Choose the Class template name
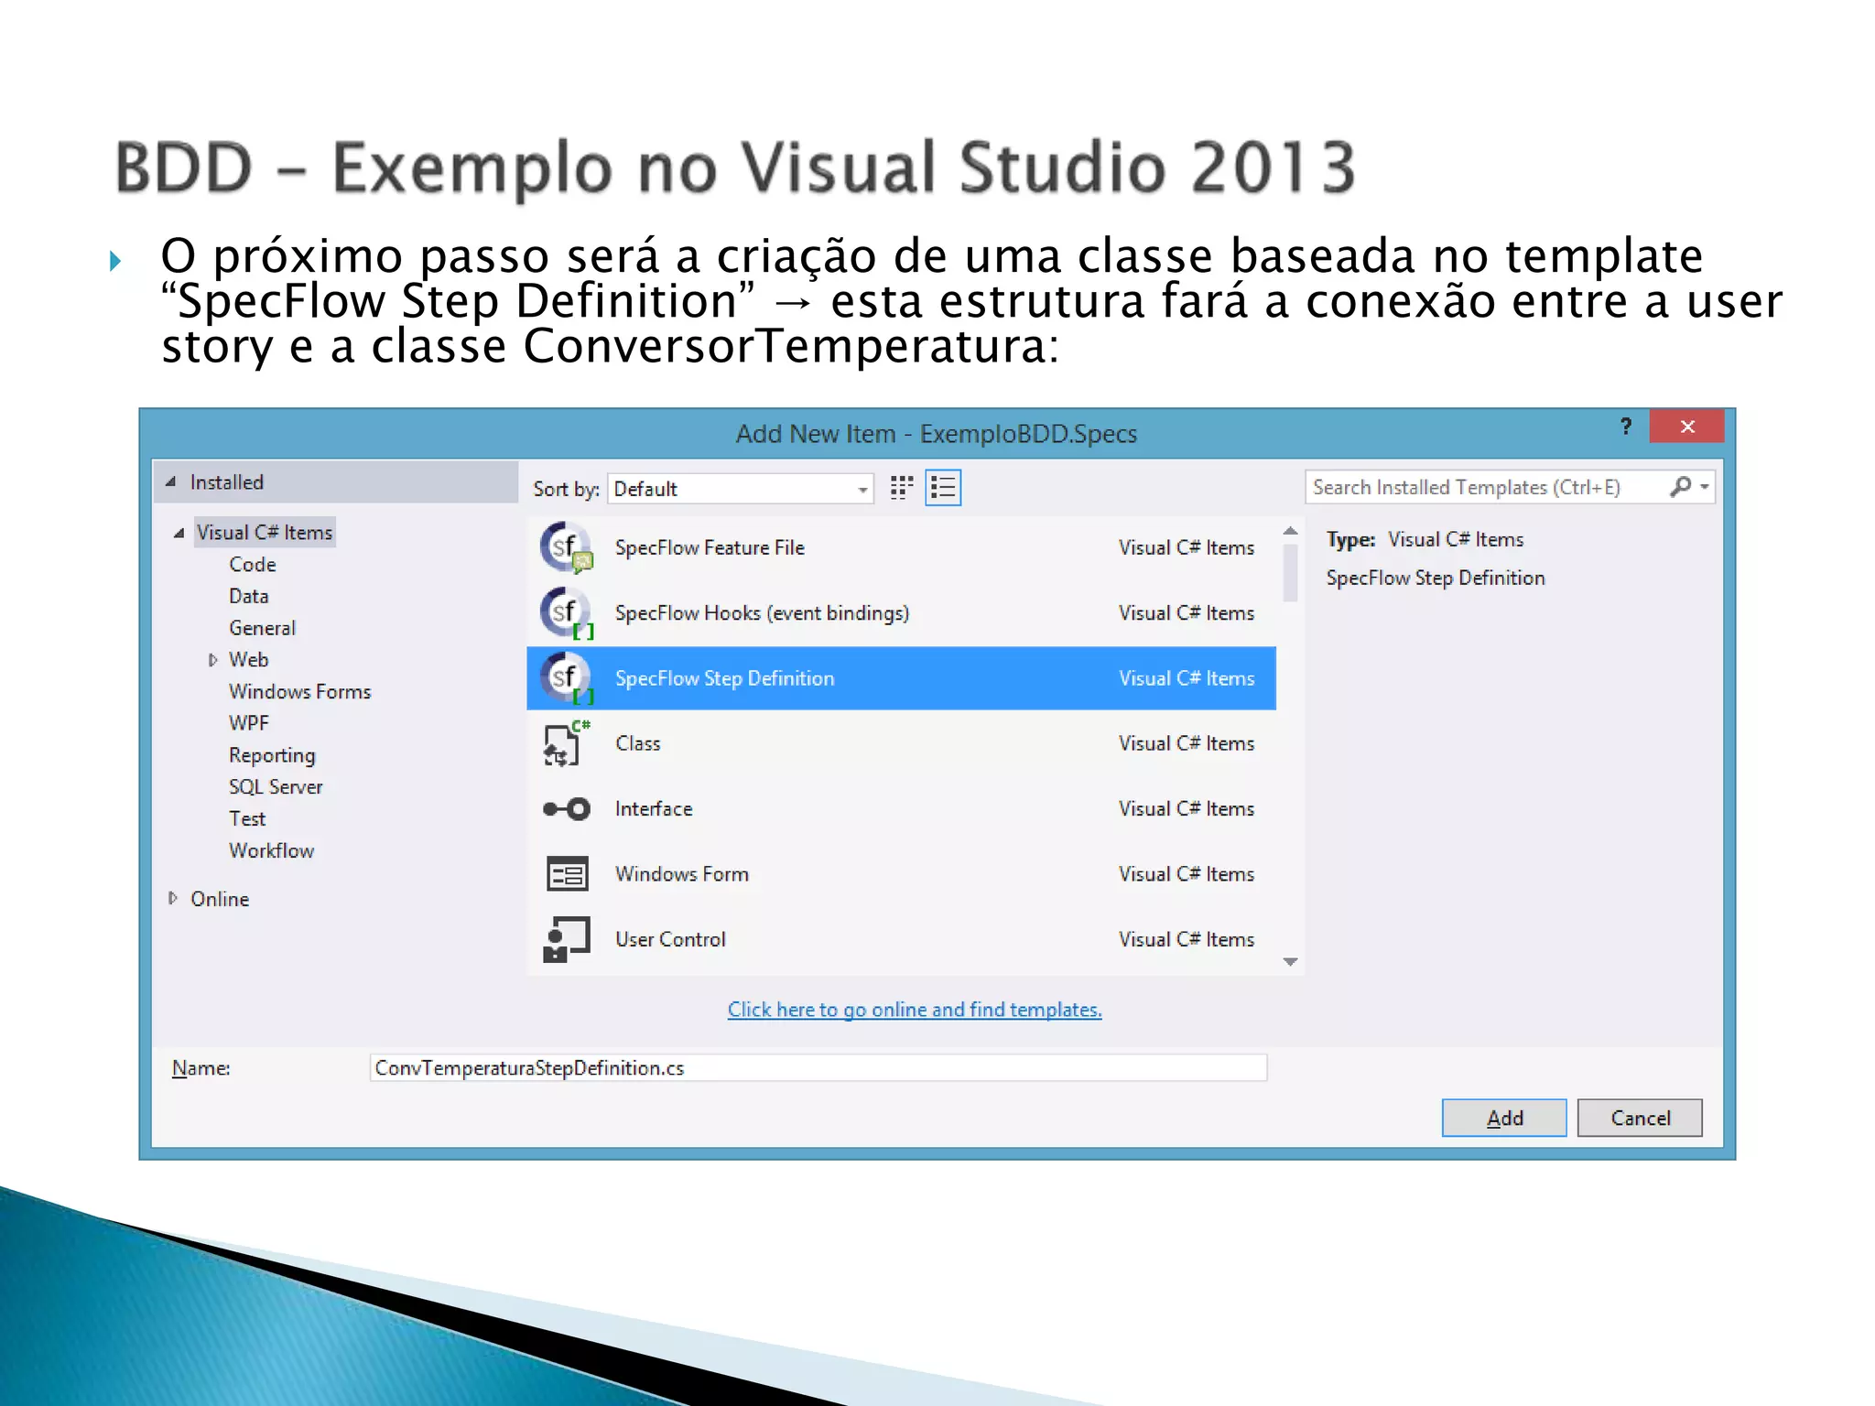 pos(638,743)
